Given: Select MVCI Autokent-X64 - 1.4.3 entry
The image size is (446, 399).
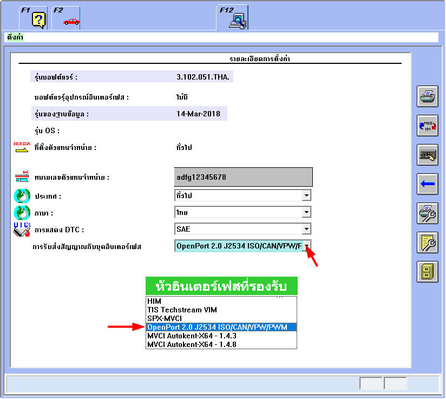Looking at the screenshot, I should pyautogui.click(x=221, y=336).
